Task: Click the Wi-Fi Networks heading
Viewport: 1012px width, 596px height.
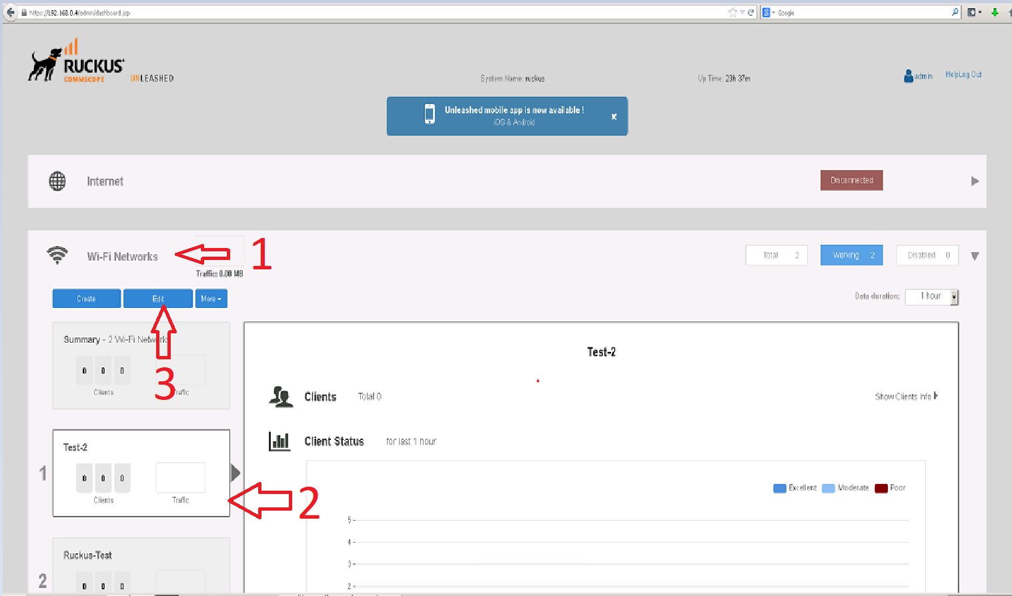Action: point(123,257)
